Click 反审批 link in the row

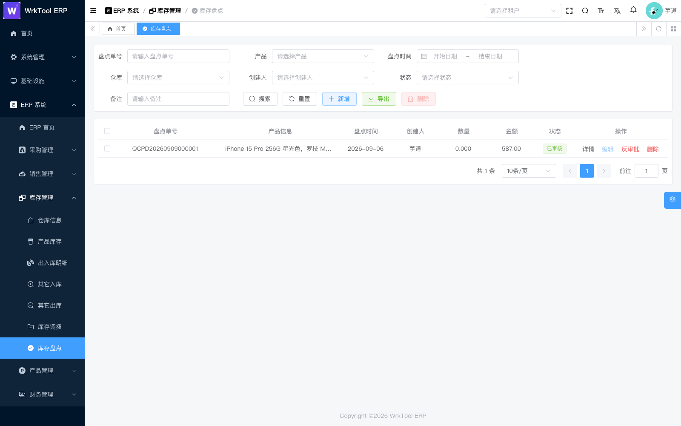tap(630, 149)
